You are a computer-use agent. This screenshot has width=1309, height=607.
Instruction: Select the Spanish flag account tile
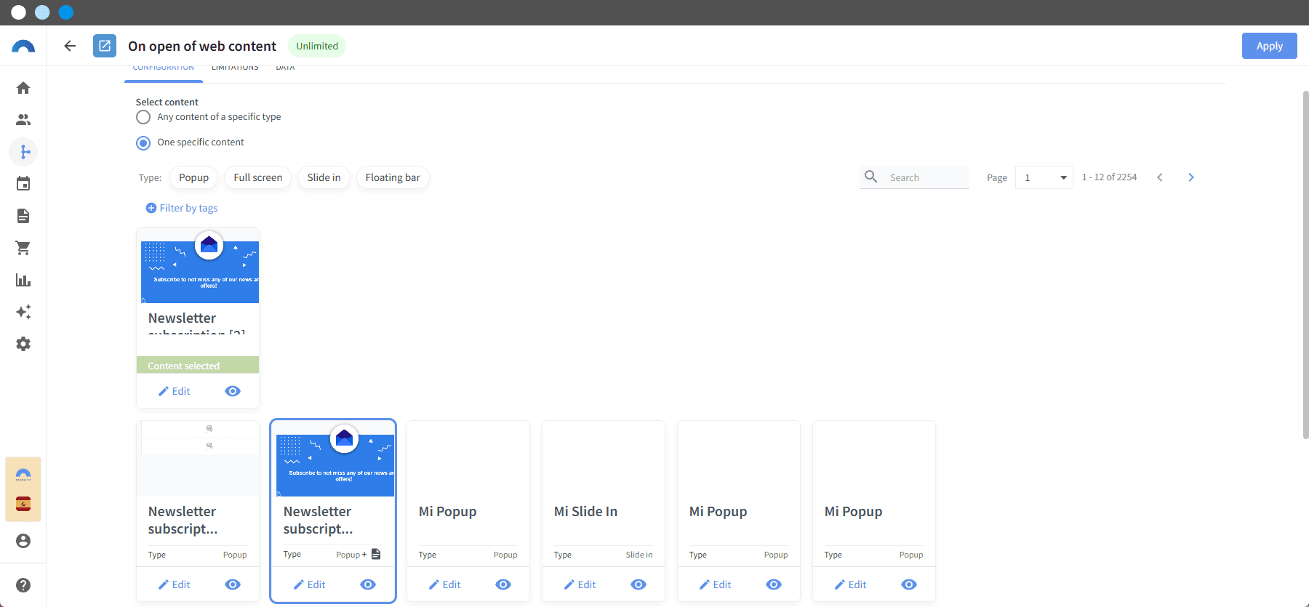(23, 505)
